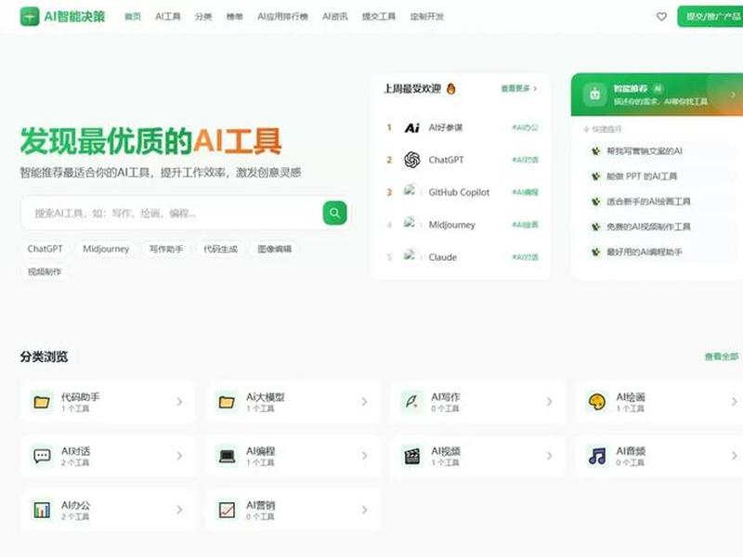Image resolution: width=743 pixels, height=557 pixels.
Task: Click #AI编程 tag beside GitHub Copilot
Action: coord(525,192)
